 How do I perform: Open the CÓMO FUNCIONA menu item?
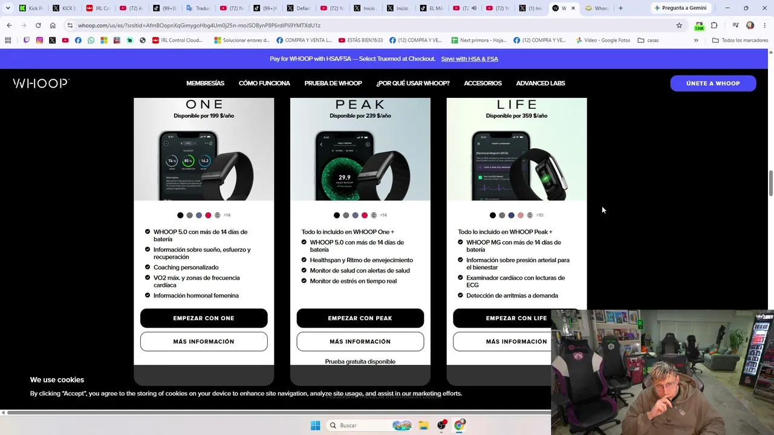click(264, 83)
